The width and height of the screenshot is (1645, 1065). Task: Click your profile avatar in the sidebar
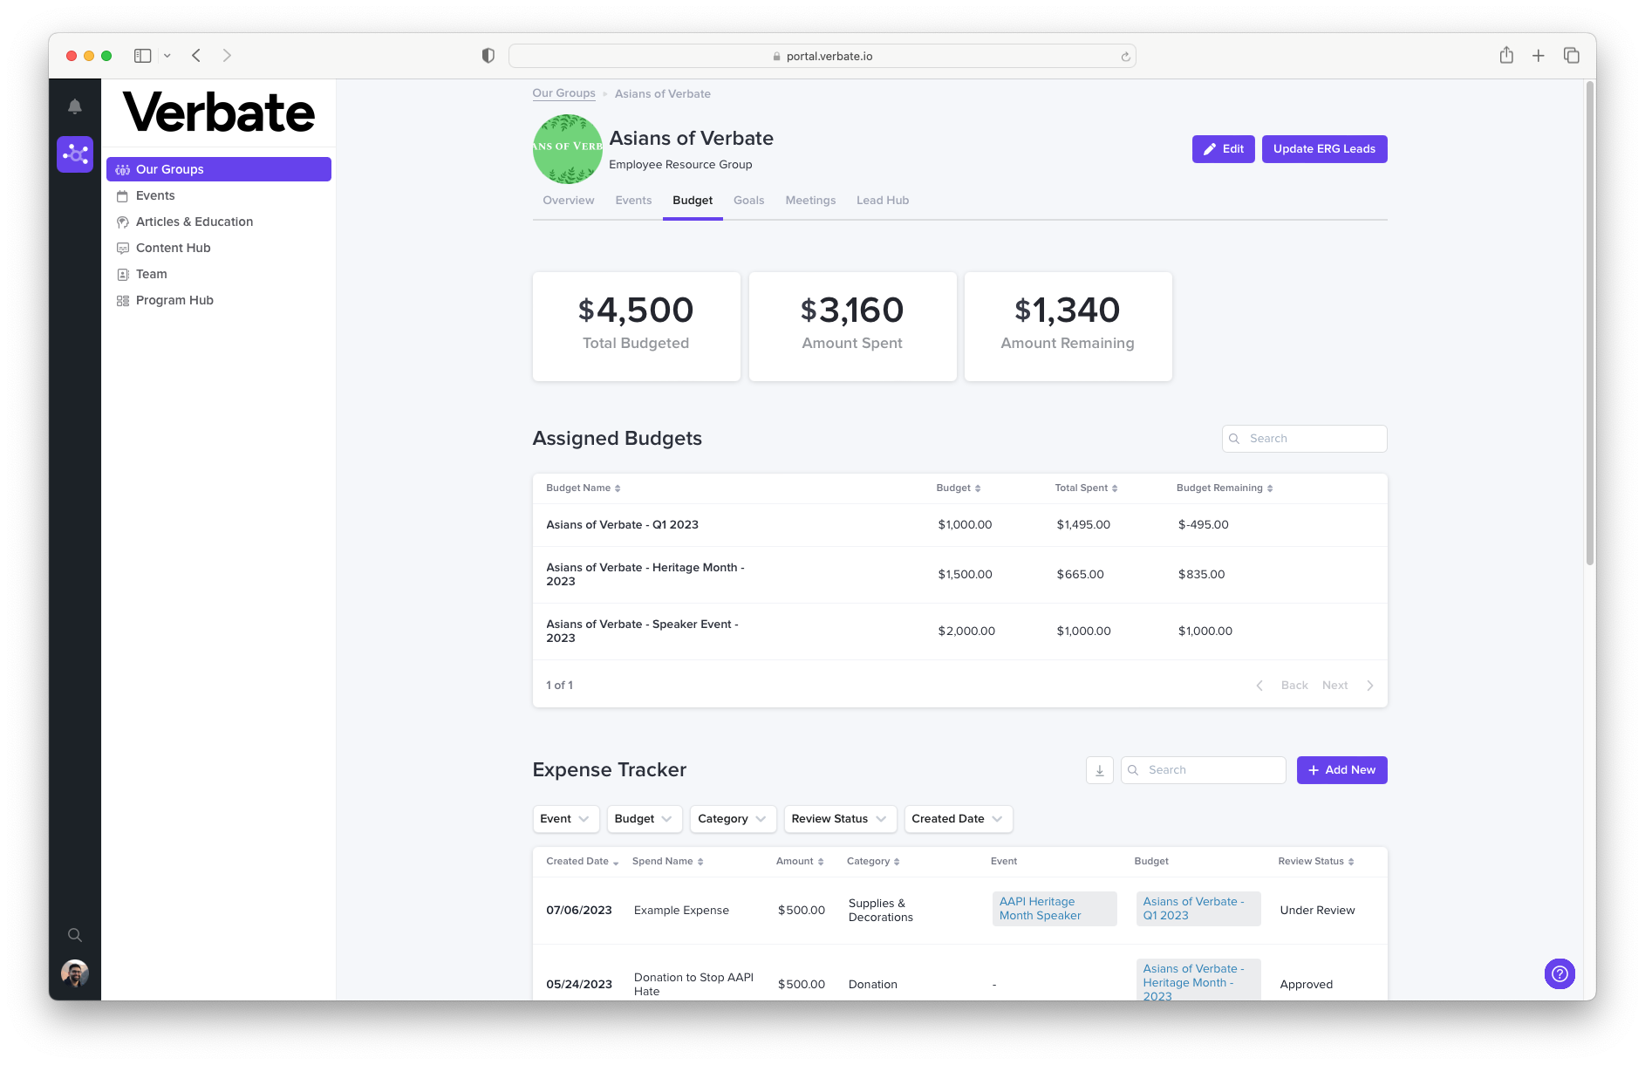tap(74, 973)
